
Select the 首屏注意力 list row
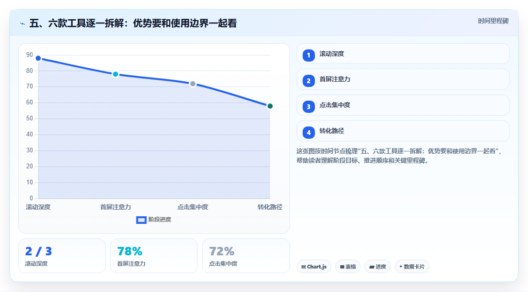pyautogui.click(x=403, y=79)
